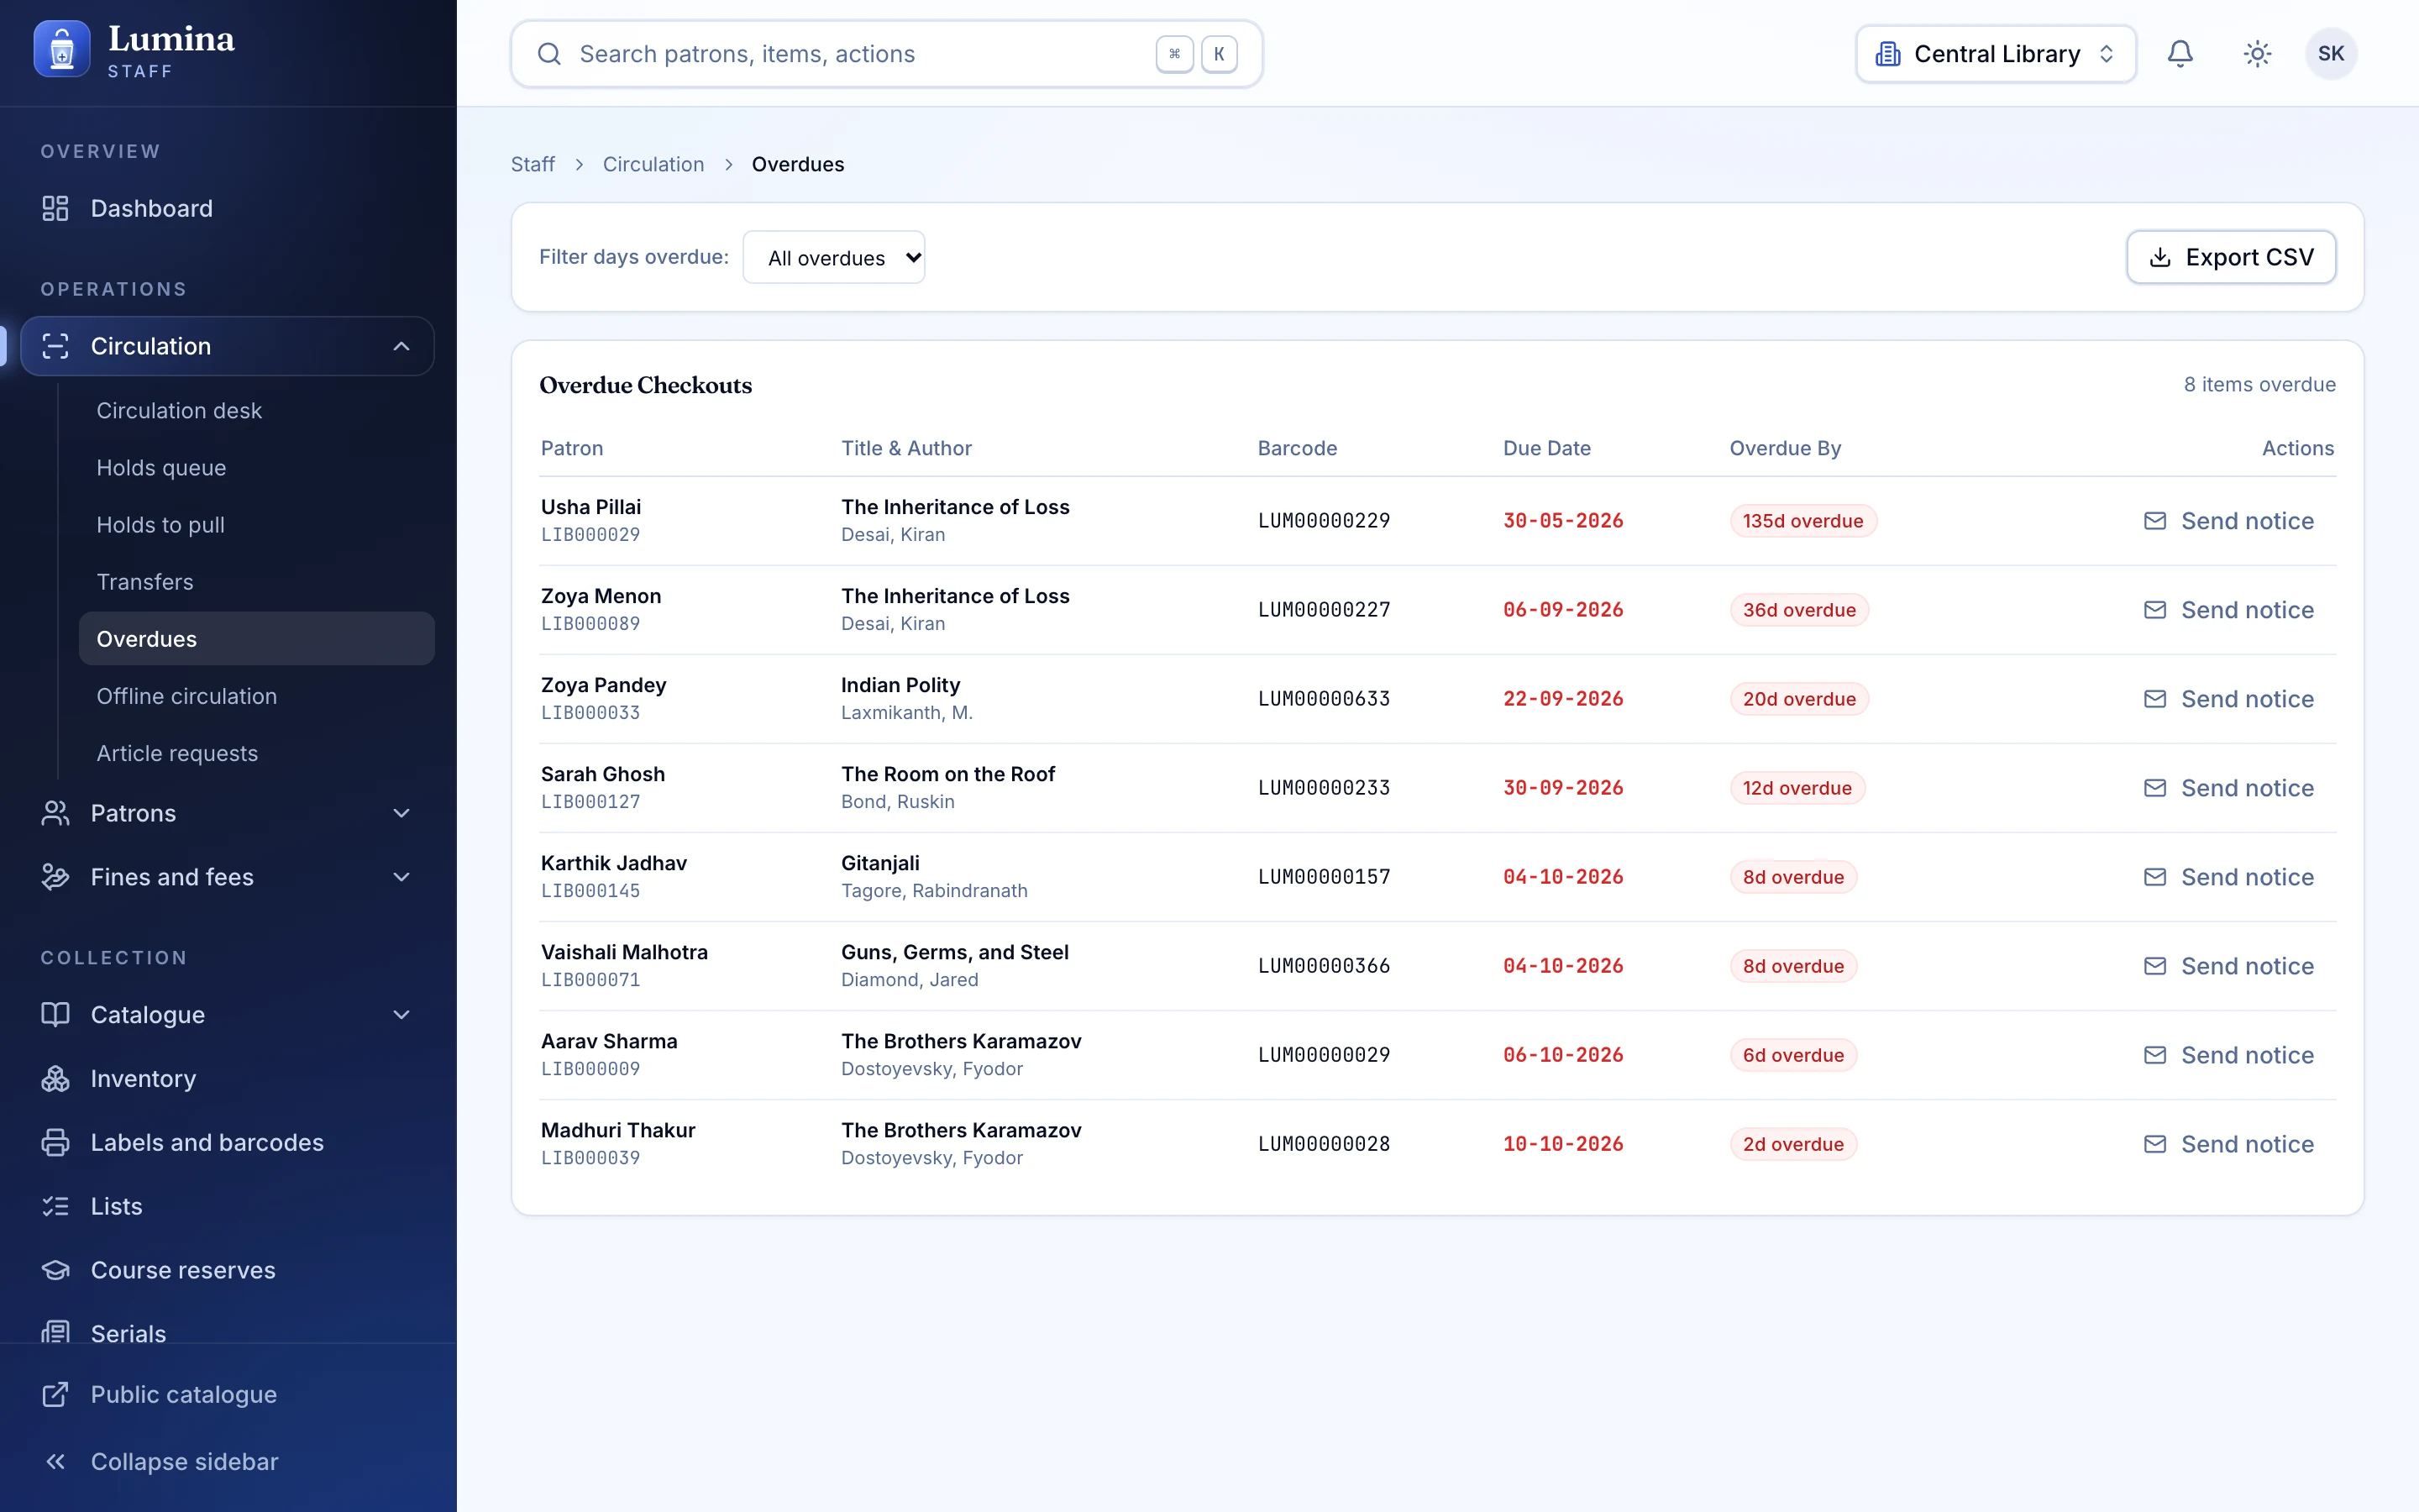Screen dimensions: 2419x1512
Task: Click envelope icon in Zoya Pandey row
Action: coord(2155,699)
